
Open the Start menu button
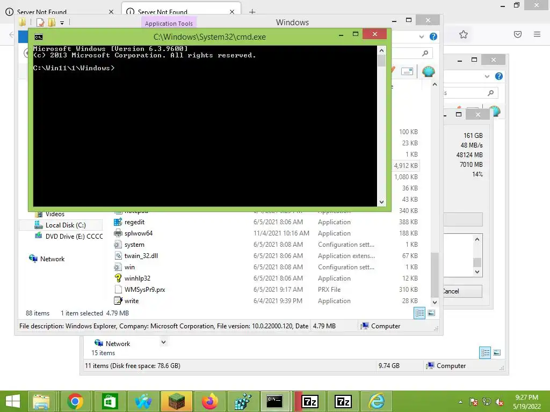[x=13, y=401]
